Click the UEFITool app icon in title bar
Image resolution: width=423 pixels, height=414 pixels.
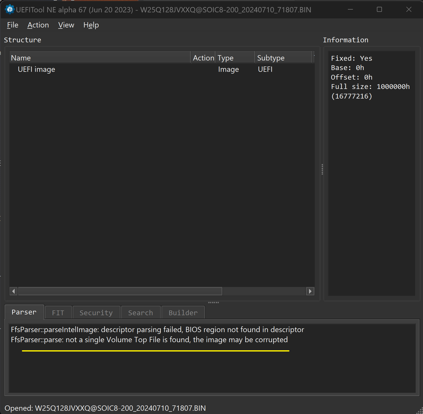click(x=10, y=10)
